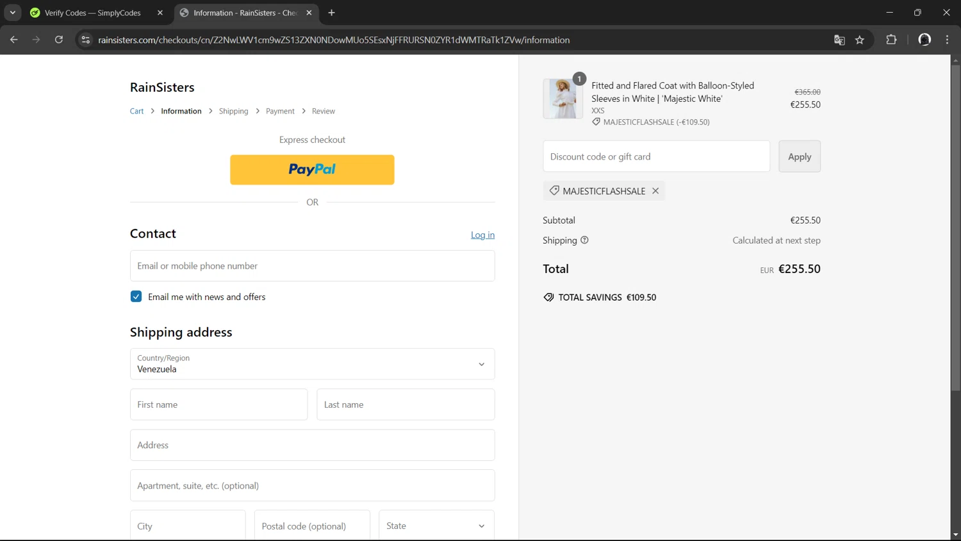Click the RainSisters store name
Image resolution: width=961 pixels, height=541 pixels.
click(162, 87)
